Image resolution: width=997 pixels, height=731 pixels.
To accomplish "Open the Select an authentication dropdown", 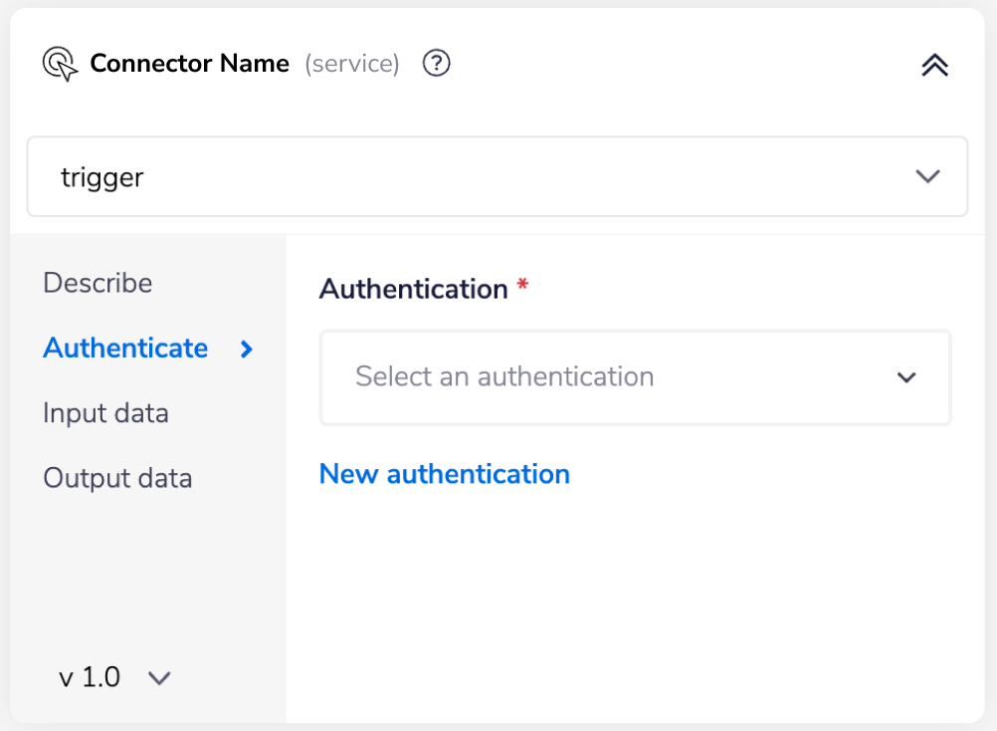I will [636, 377].
